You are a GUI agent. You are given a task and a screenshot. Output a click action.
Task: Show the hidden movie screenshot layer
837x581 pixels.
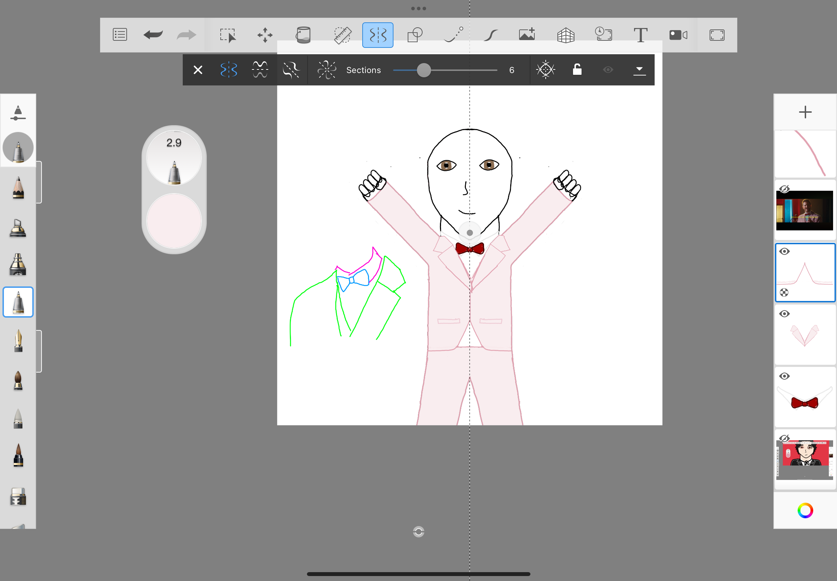point(784,189)
